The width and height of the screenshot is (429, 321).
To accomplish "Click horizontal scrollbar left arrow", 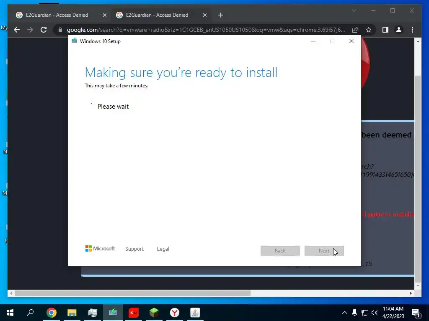I will (x=11, y=293).
